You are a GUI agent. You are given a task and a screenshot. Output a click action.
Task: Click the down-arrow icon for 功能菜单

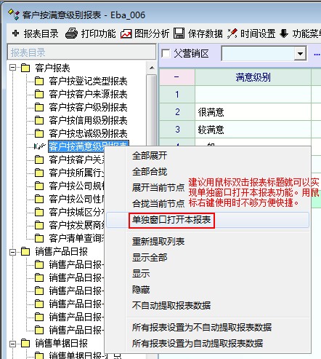(284, 33)
